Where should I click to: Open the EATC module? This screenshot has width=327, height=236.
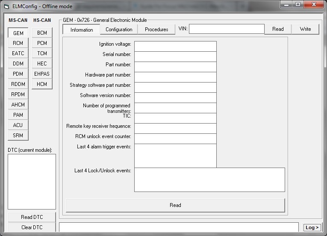(18, 53)
